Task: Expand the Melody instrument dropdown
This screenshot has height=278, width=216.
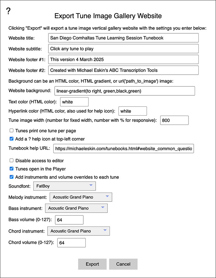Action: [81, 197]
